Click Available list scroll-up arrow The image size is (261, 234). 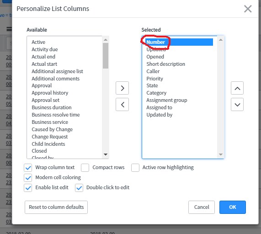(x=106, y=40)
